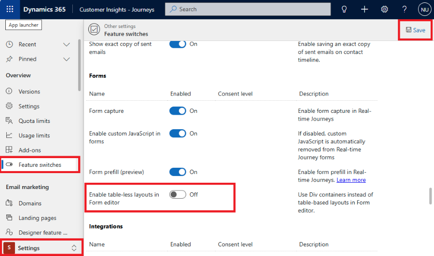Click the Search input box
The image size is (434, 256).
248,9
